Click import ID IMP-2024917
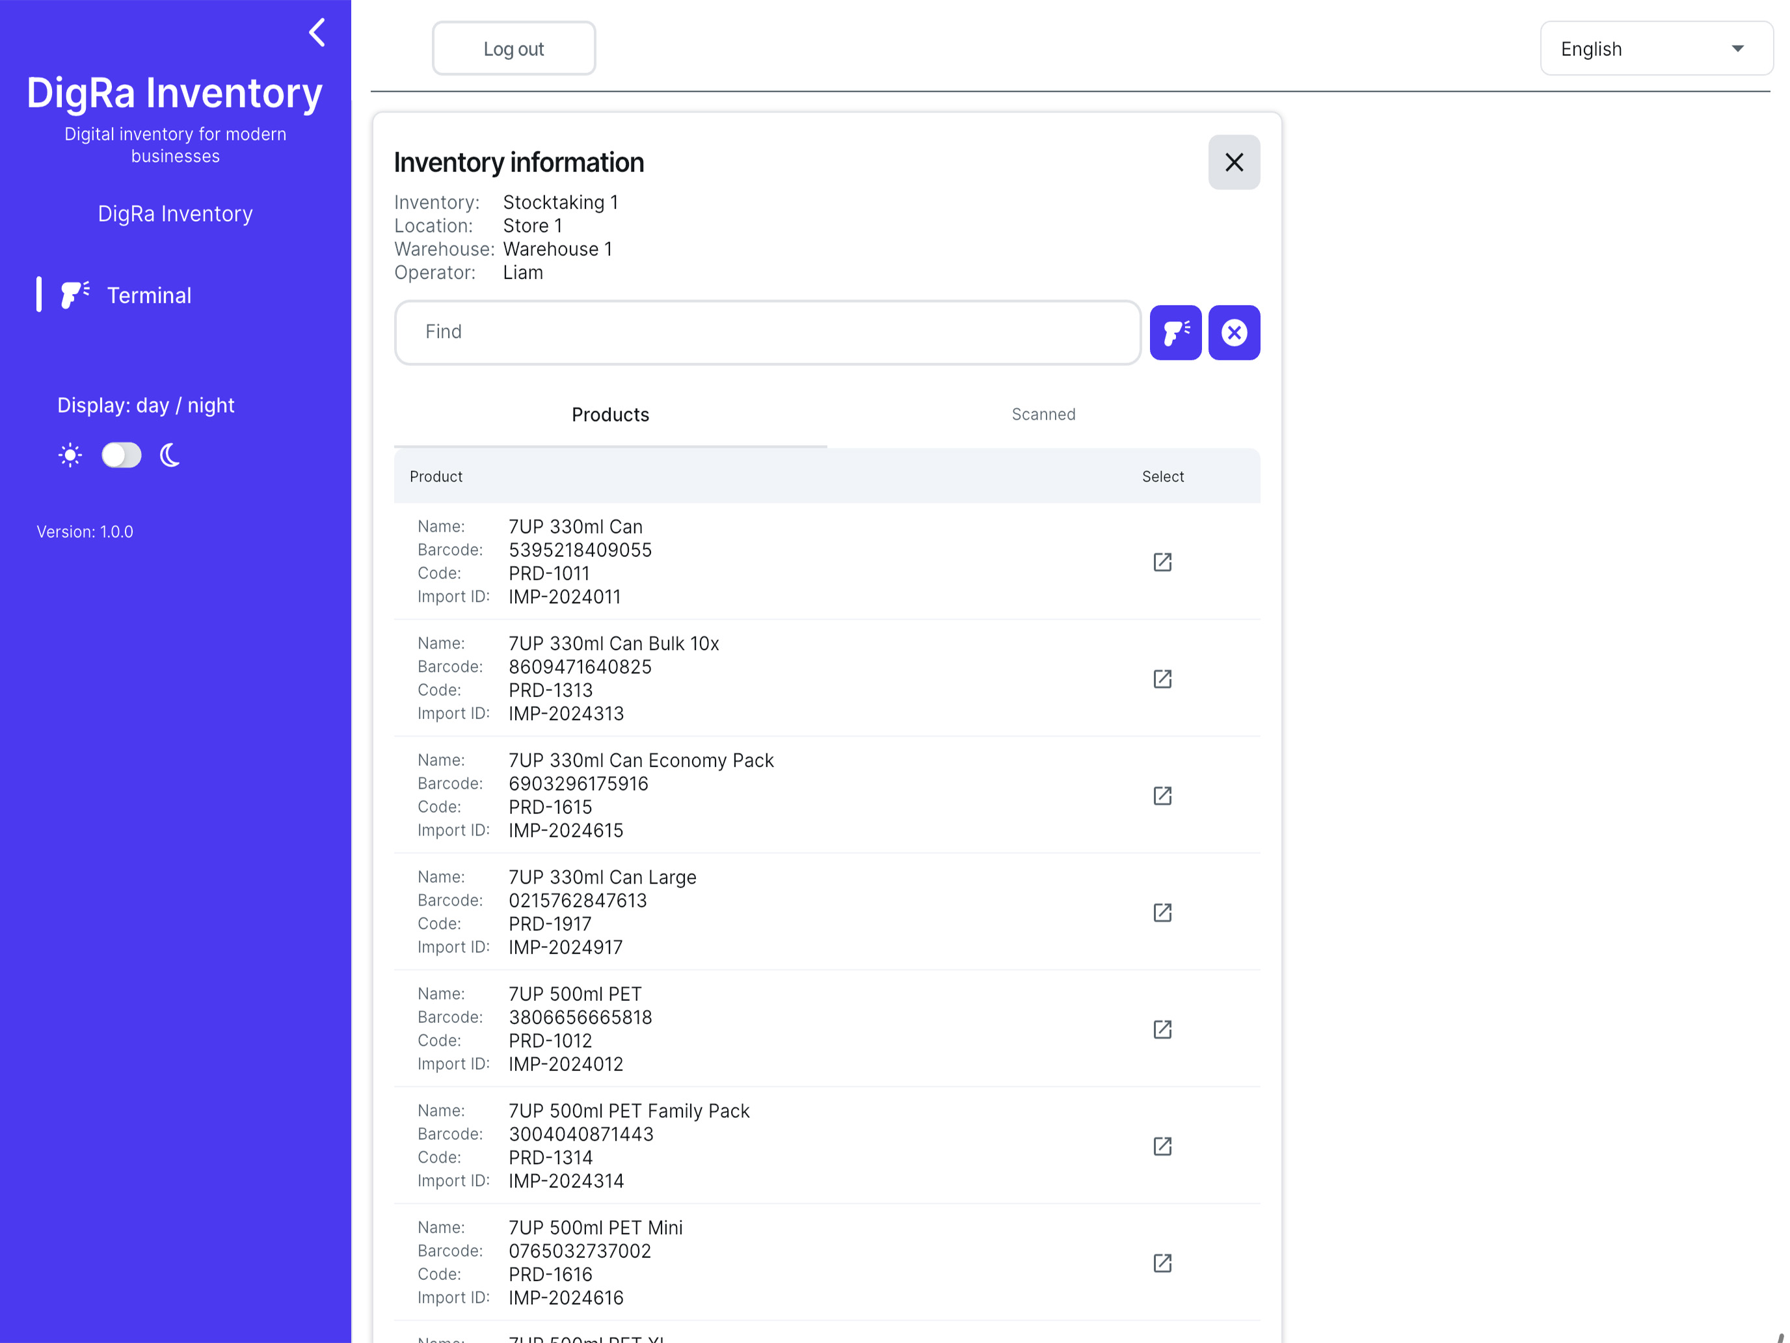Screen dimensions: 1790x1343 point(566,947)
